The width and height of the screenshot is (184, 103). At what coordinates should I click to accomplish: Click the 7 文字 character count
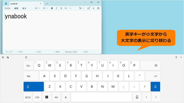[20, 52]
